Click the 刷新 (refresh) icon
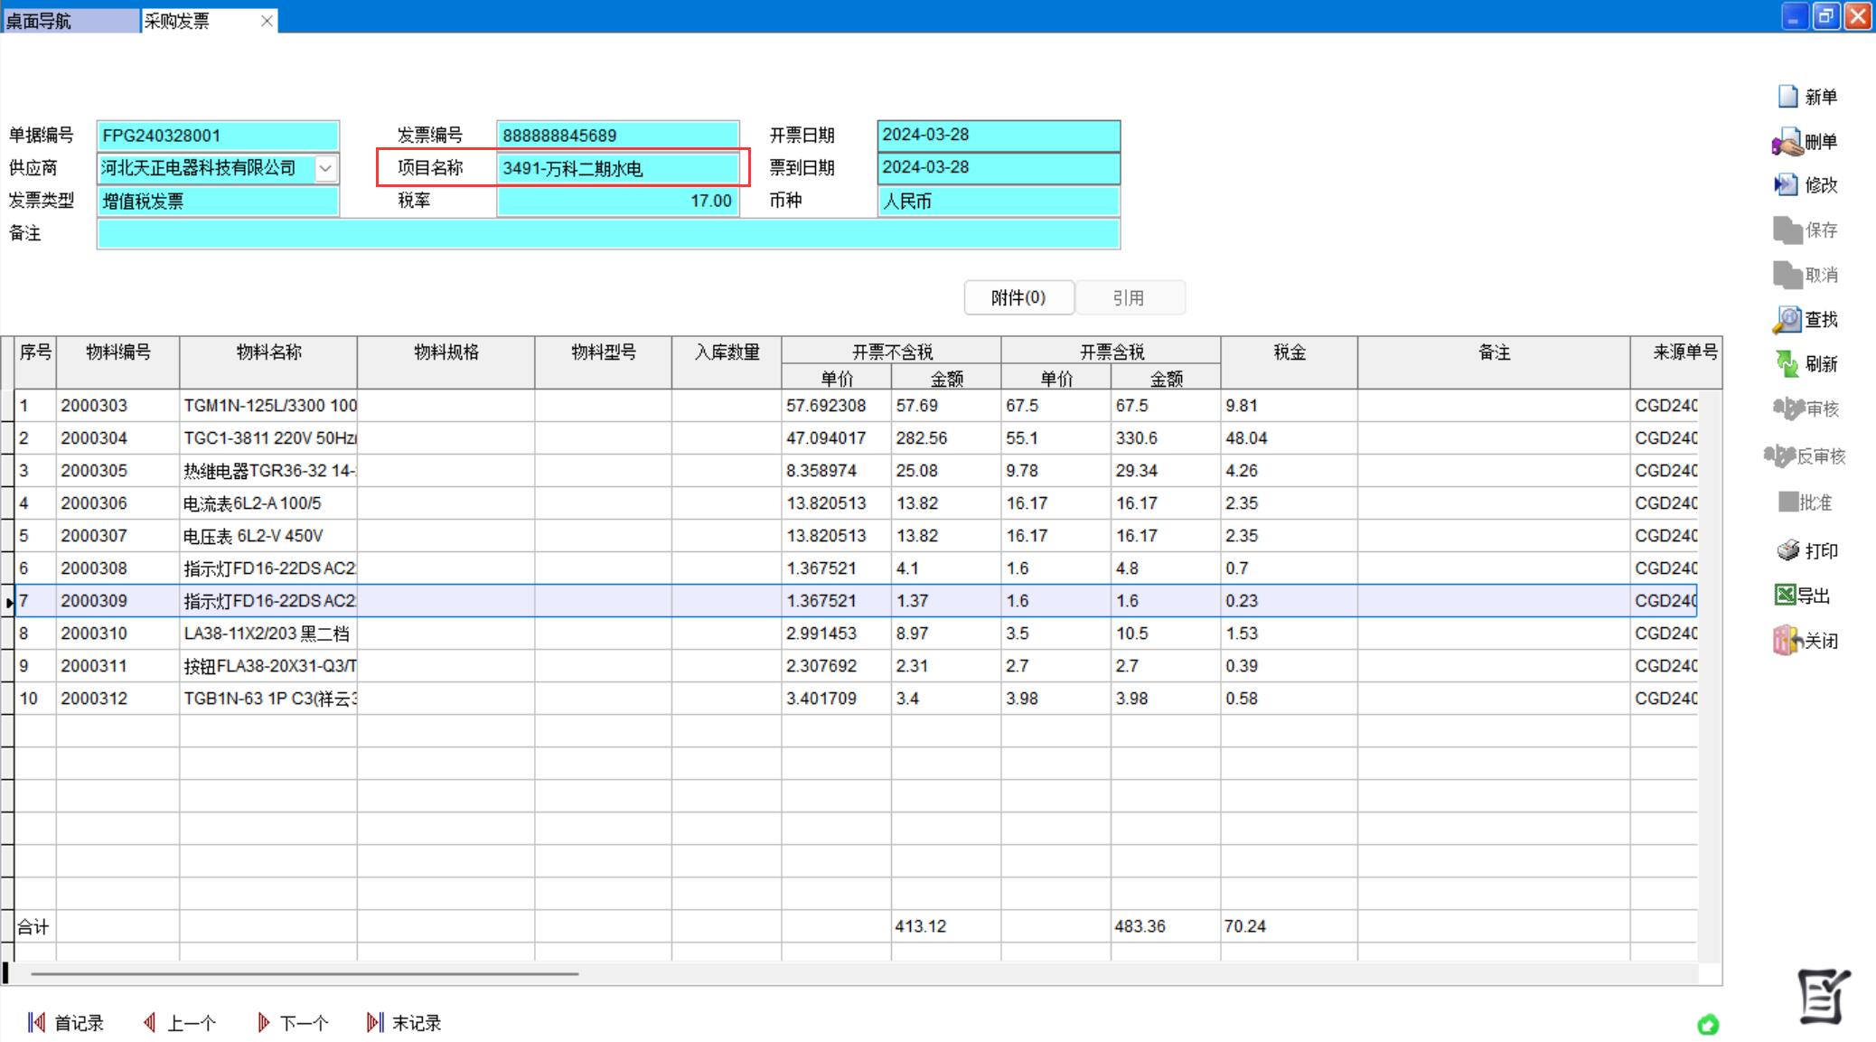1876x1042 pixels. point(1787,364)
